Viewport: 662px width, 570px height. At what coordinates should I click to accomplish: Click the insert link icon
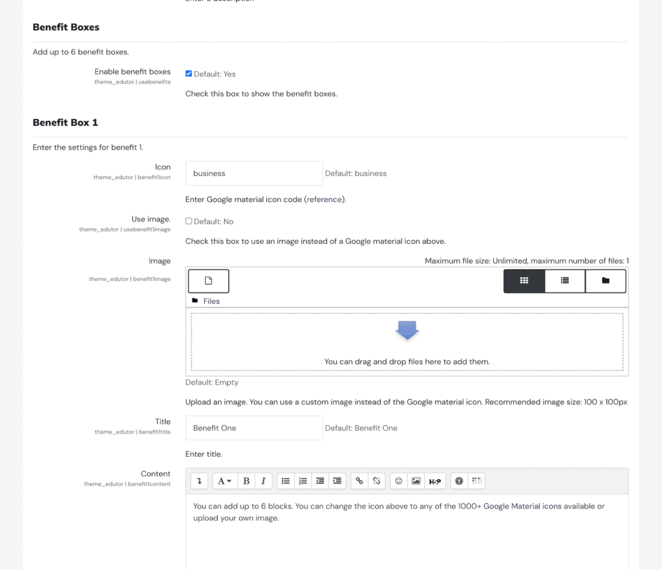(359, 481)
